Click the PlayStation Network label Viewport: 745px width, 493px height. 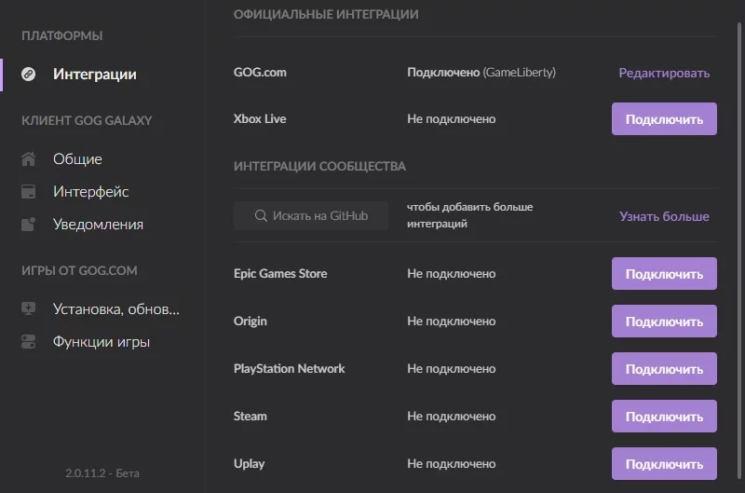tap(290, 369)
